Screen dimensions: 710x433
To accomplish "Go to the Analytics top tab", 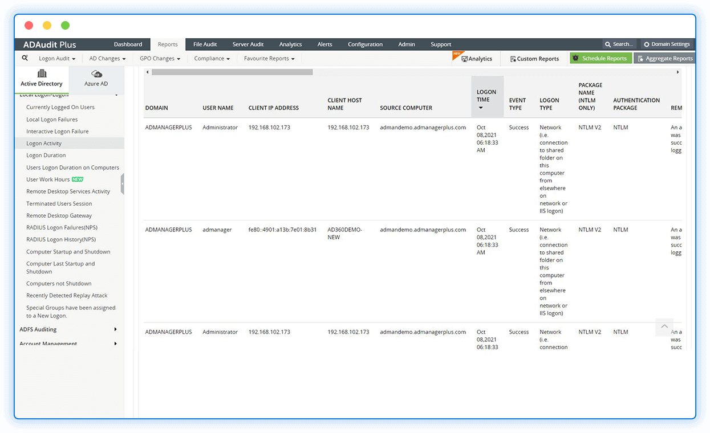I will [x=290, y=44].
